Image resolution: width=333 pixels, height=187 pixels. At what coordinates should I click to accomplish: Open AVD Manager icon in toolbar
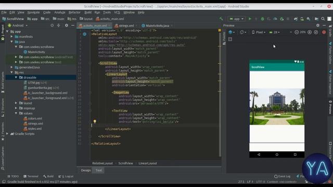point(302,19)
